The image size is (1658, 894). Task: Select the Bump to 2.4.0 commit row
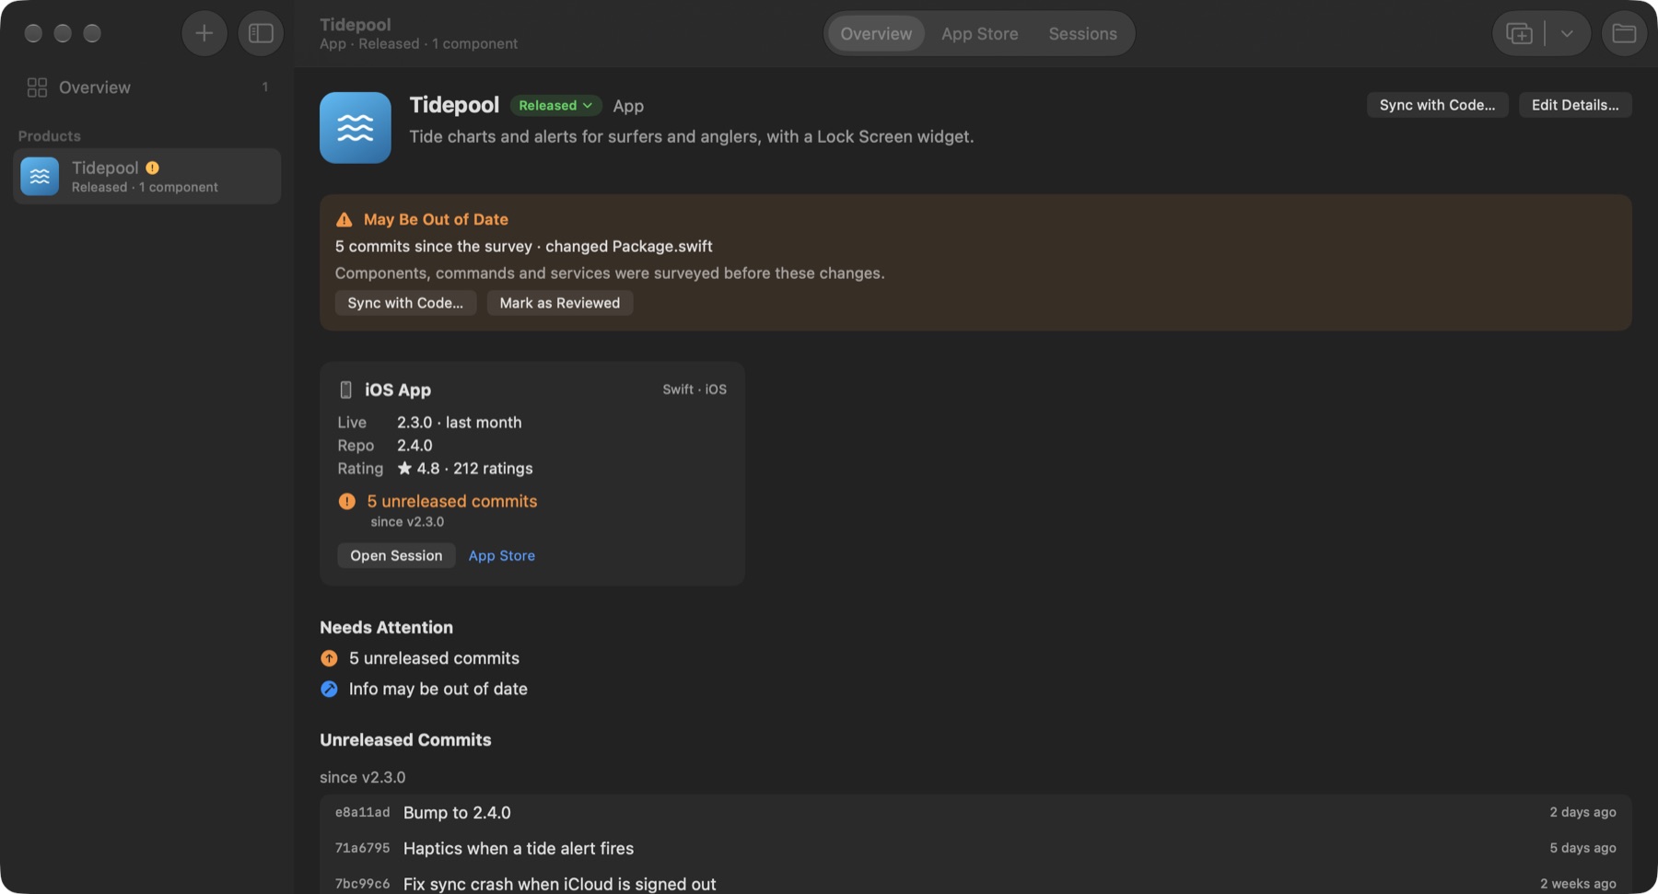coord(975,813)
